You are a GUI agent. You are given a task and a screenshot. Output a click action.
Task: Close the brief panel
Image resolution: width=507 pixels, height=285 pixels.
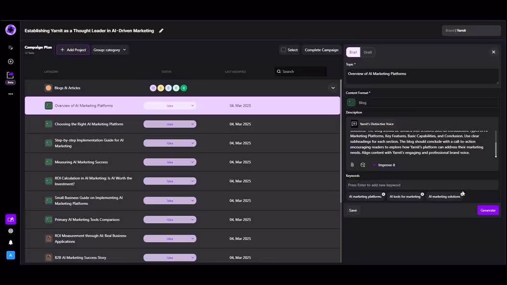(493, 52)
